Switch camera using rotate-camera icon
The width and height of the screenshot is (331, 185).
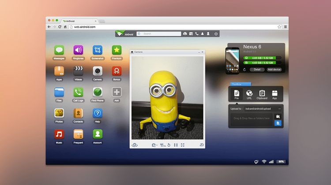pos(135,145)
